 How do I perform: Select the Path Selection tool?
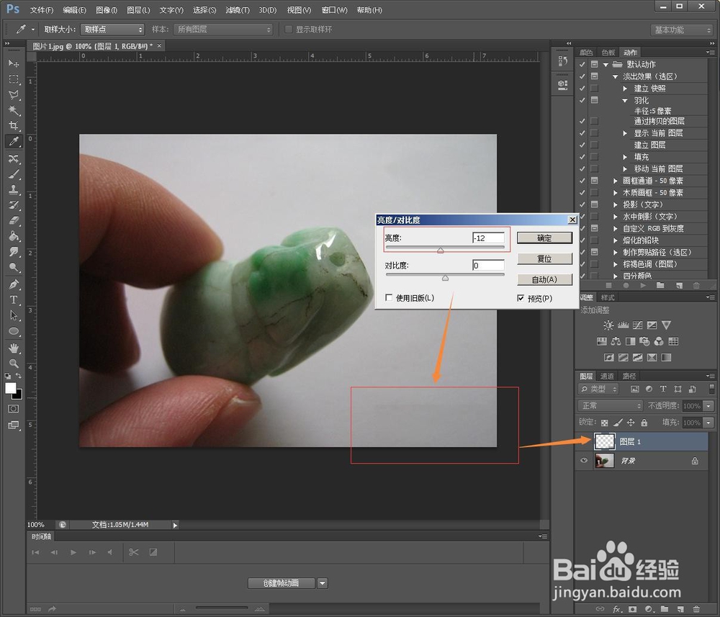13,315
